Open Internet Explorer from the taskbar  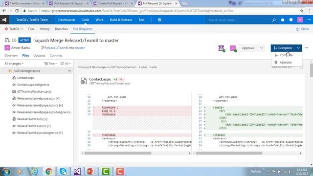(34, 172)
